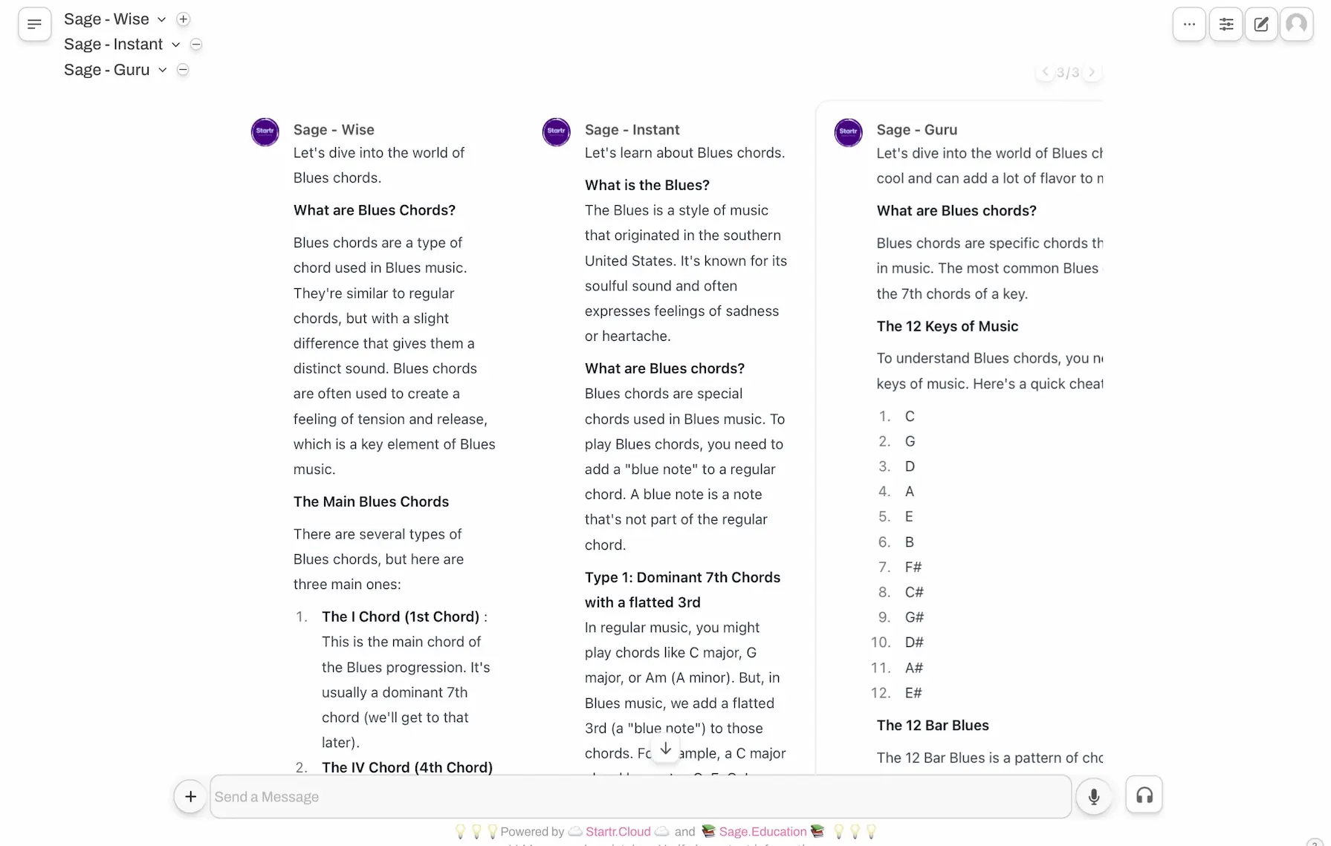1331x846 pixels.
Task: Open the Sage.Education link
Action: [762, 832]
